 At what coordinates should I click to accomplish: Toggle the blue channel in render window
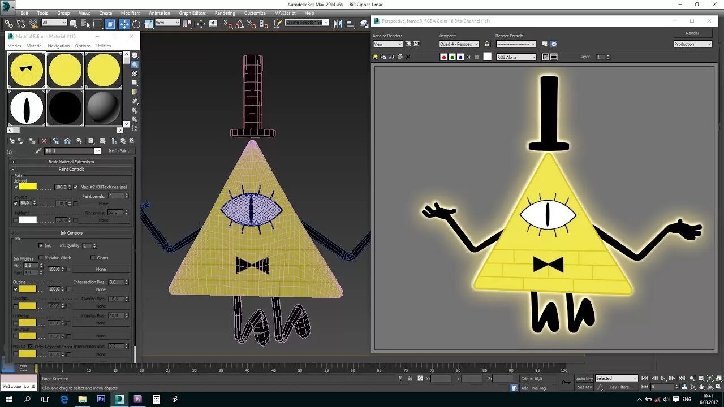click(460, 57)
